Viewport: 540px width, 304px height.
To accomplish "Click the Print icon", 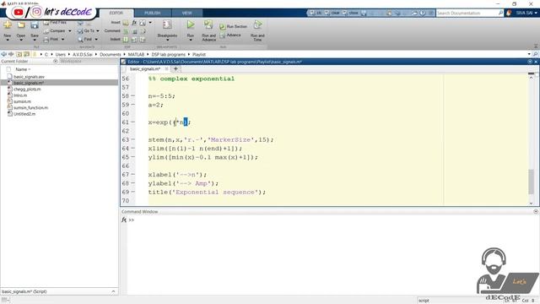I will (x=46, y=40).
